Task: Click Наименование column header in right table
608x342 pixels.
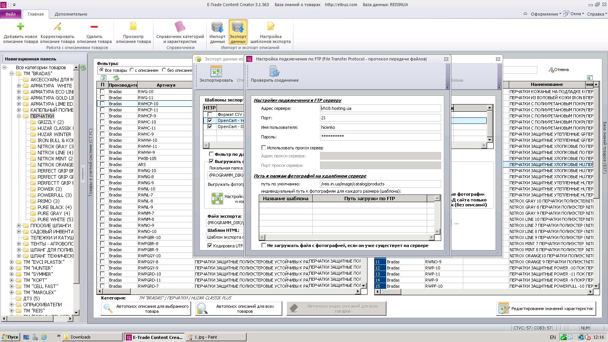Action: click(x=547, y=84)
